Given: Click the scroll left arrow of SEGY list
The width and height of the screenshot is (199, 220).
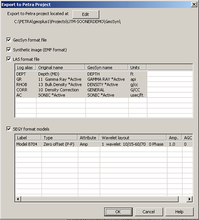Looking at the screenshot, I should click(x=18, y=199).
